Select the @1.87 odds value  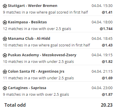107,95
